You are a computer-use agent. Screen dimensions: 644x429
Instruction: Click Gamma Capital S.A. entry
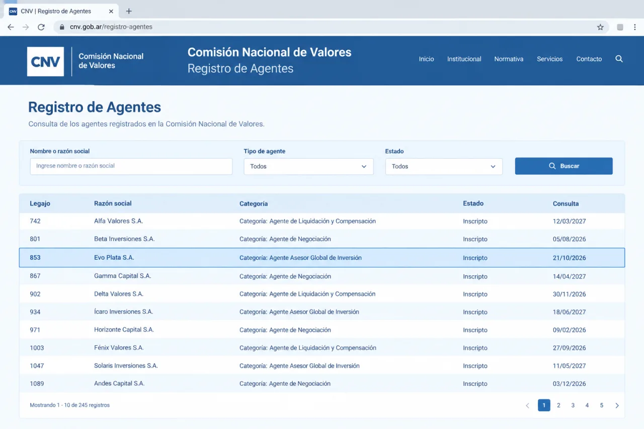(122, 276)
